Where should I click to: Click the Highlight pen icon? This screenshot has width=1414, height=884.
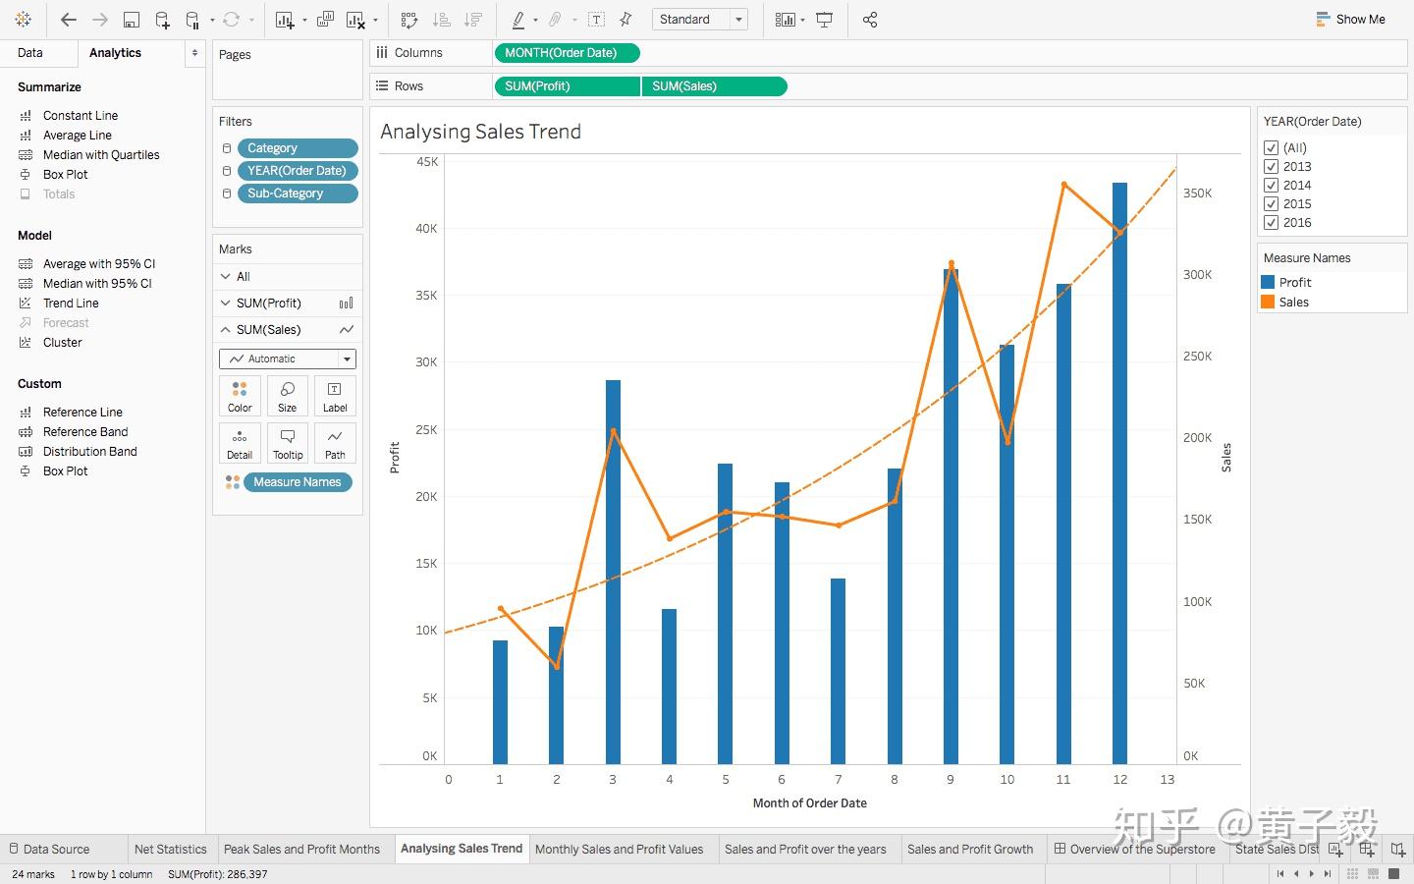(x=519, y=19)
